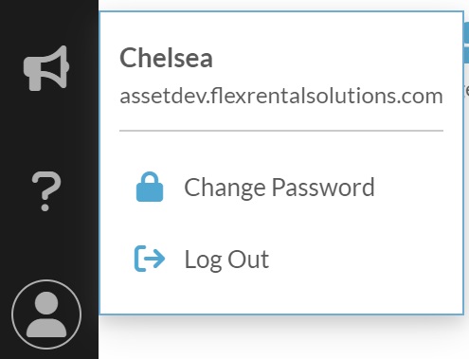Click empty row space right of Log Out
The width and height of the screenshot is (469, 359).
click(363, 260)
